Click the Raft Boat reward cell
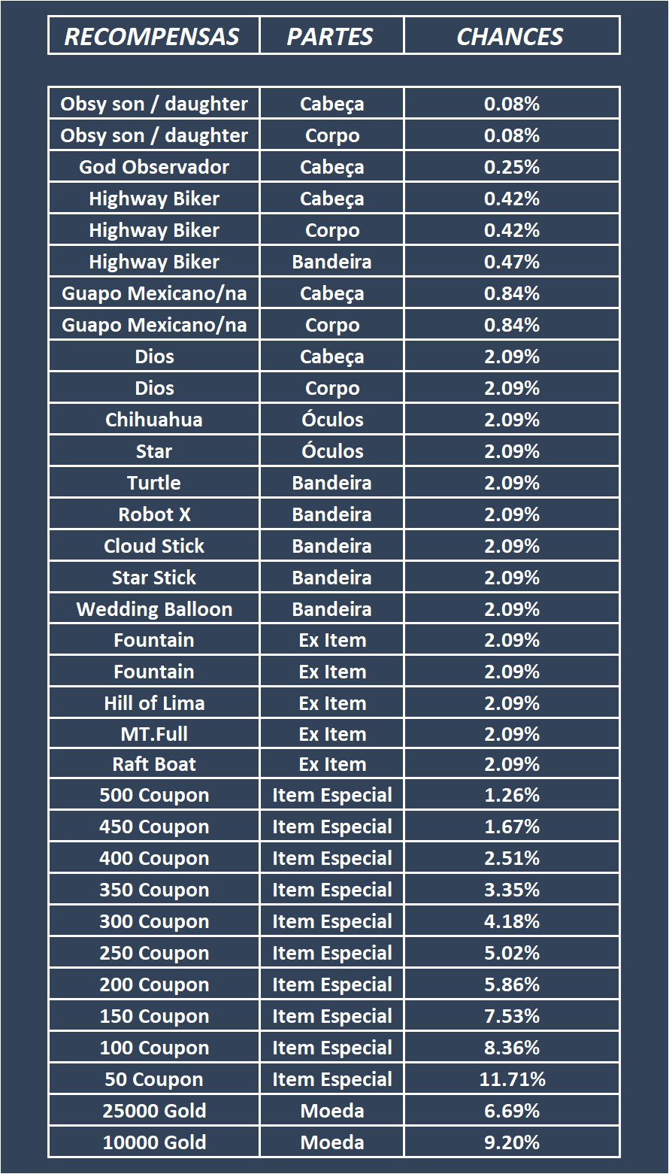 click(154, 764)
